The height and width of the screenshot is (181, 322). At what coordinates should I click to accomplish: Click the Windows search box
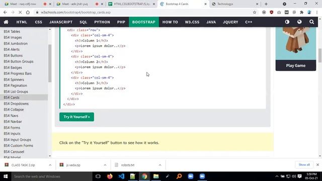(51, 176)
